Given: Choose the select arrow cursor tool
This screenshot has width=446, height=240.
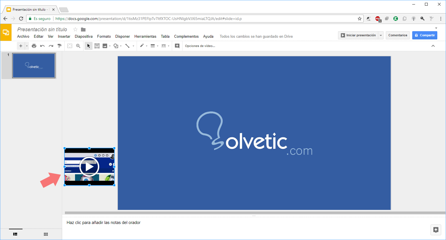Looking at the screenshot, I should click(89, 46).
